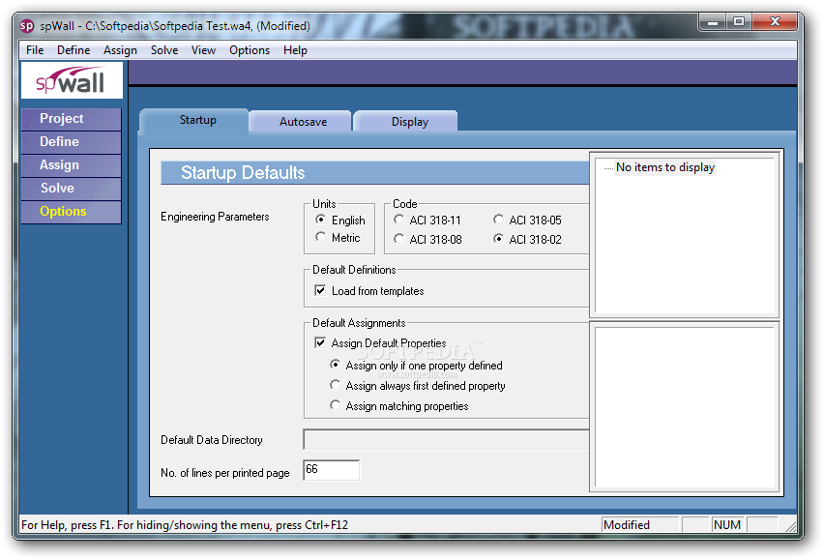Select Assign matching properties option

[399, 406]
